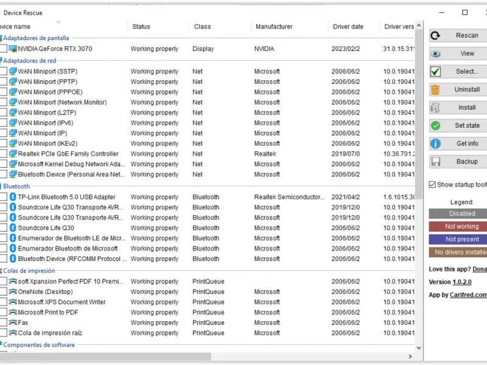
Task: Select the Bluetooth Device (Personal Area Net...) row
Action: [207, 175]
